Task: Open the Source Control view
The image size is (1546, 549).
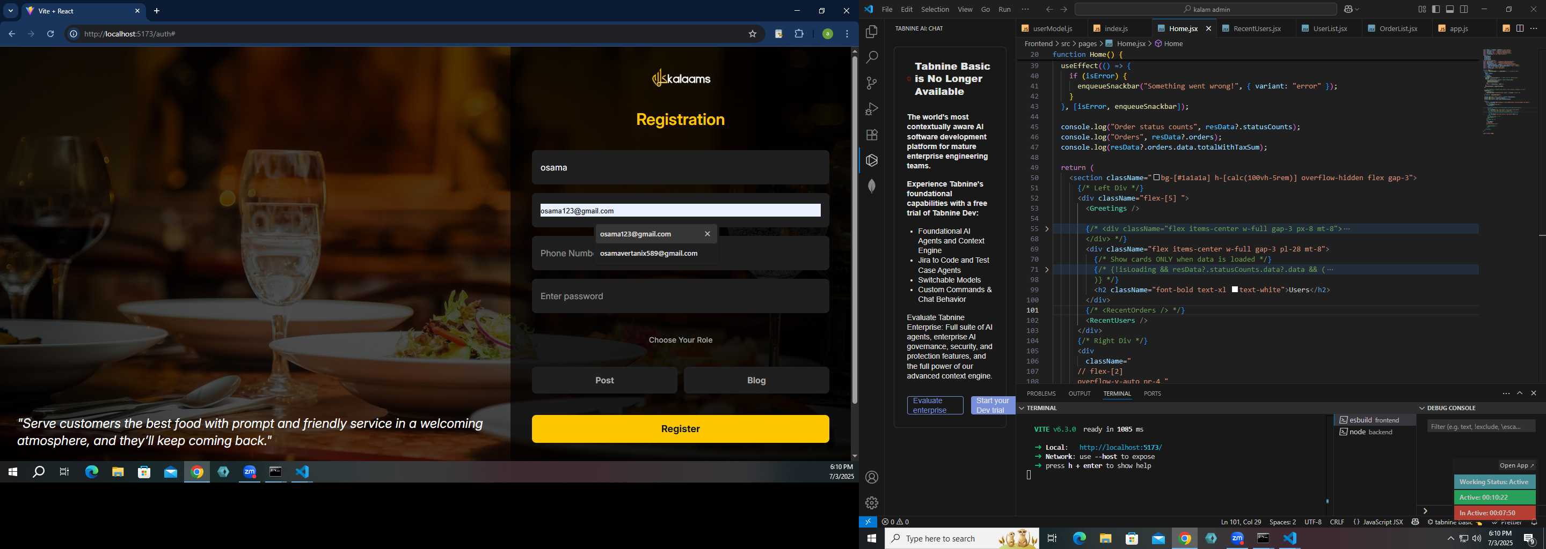Action: pos(871,83)
